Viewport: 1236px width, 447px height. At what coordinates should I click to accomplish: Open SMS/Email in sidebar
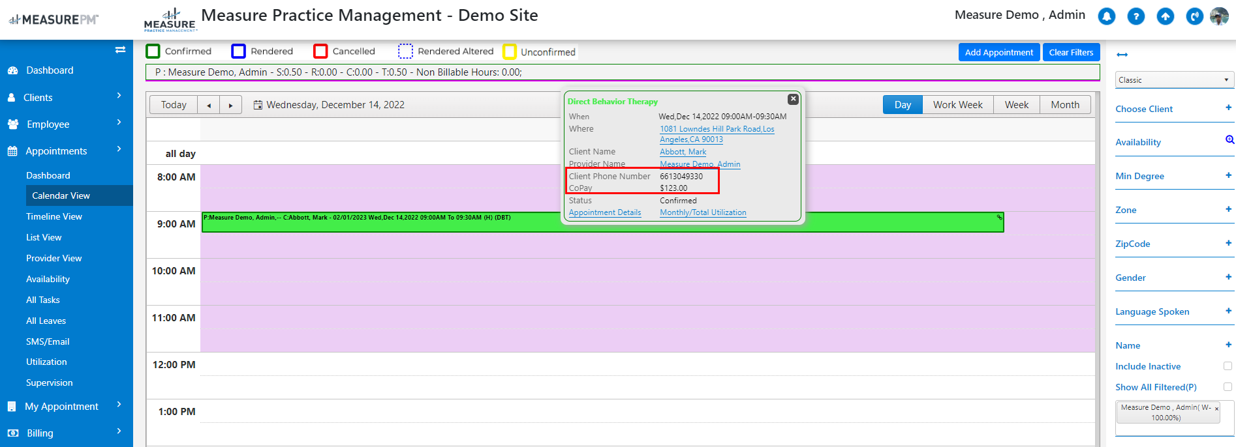48,341
